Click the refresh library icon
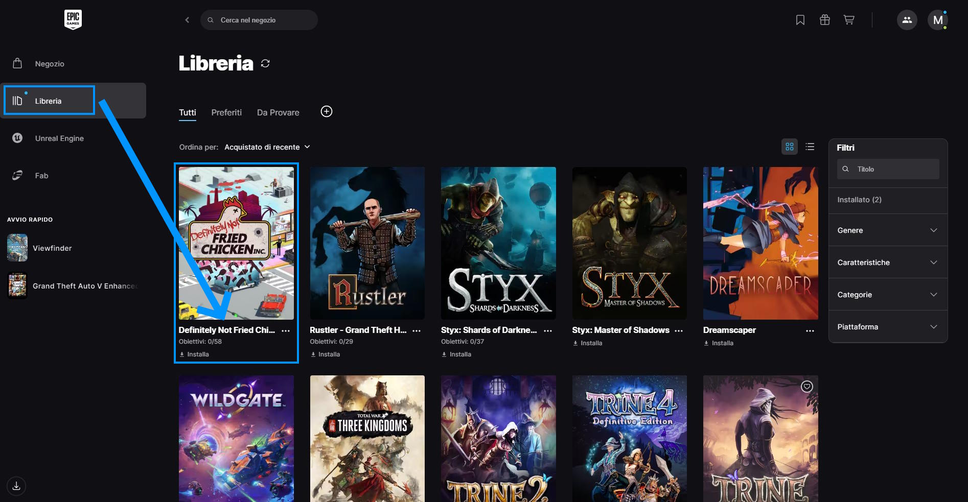Viewport: 968px width, 502px height. [x=265, y=63]
